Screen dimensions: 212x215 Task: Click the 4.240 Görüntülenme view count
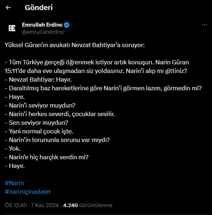click(88, 205)
